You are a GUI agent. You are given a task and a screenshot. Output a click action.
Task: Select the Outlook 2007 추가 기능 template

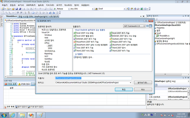(x=121, y=39)
